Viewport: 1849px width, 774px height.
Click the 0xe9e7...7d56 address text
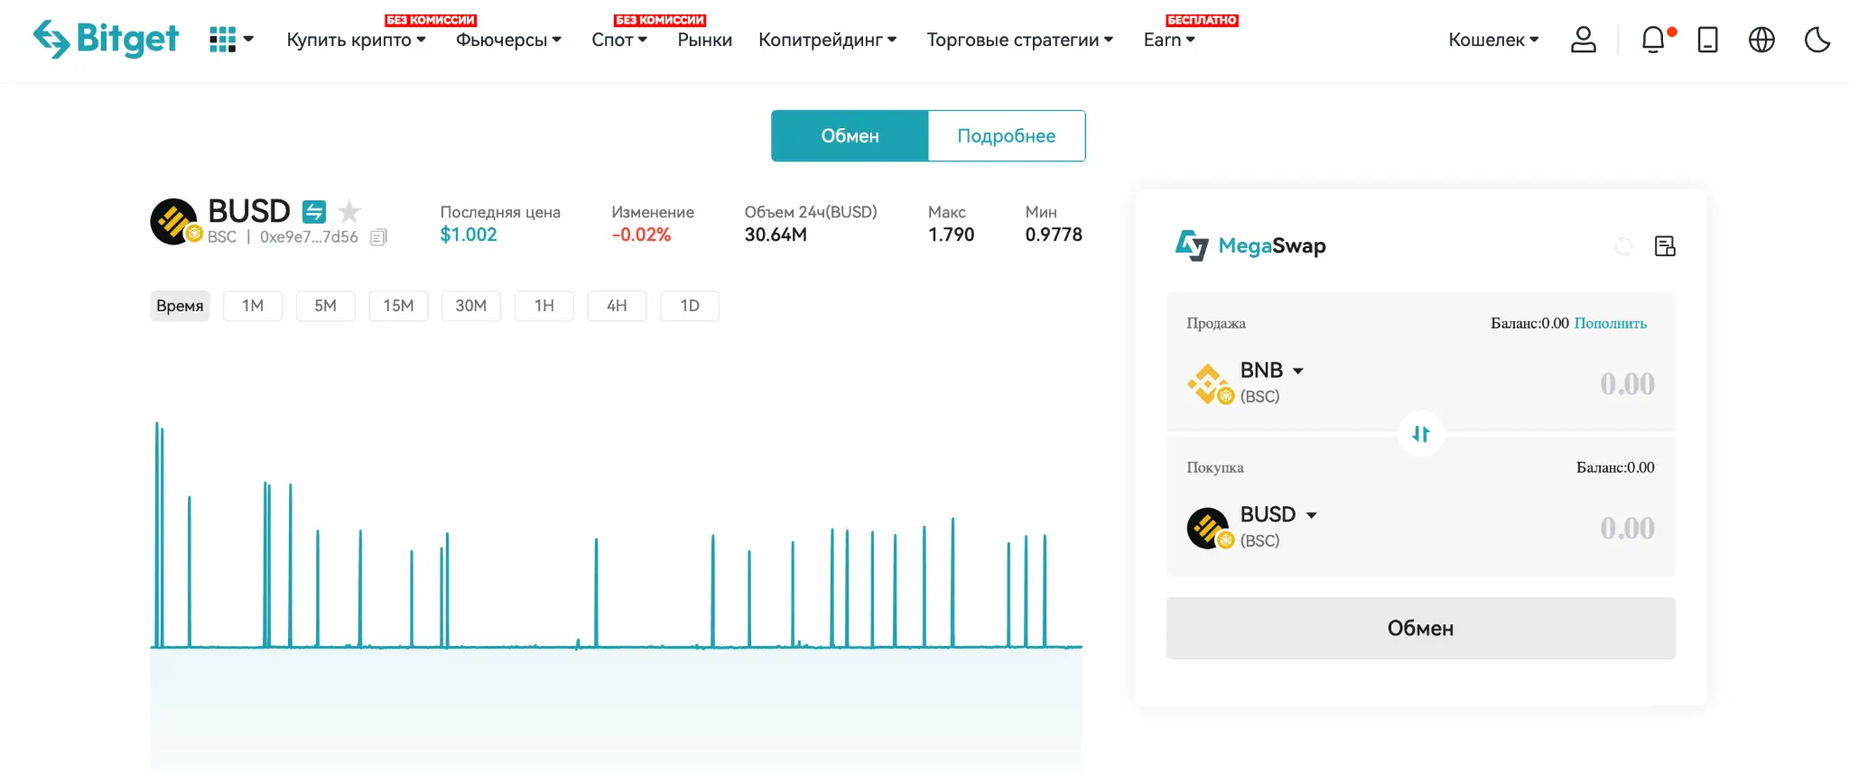click(x=309, y=237)
